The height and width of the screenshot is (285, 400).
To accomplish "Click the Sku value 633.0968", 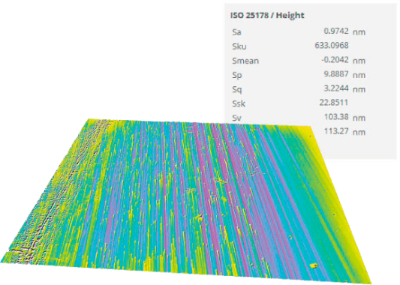I will tap(332, 46).
